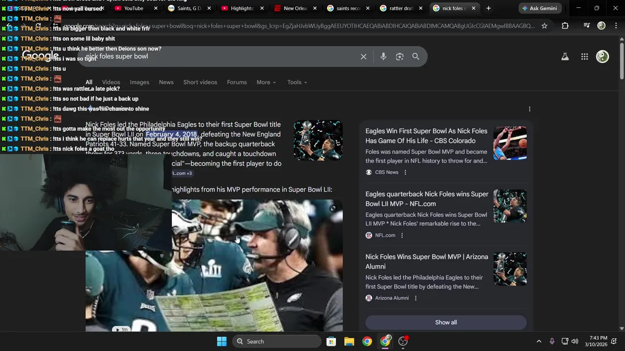Open OBS Studio from the taskbar
Screen dimensions: 625x351
pyautogui.click(x=403, y=341)
